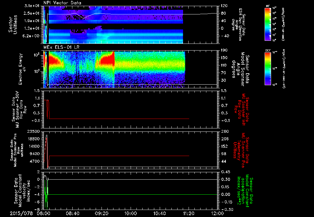
Task: Click the 80 degree sun elevation tick label
Action: (x=223, y=13)
